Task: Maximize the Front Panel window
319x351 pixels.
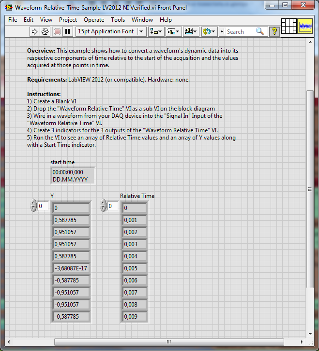Action: point(285,5)
